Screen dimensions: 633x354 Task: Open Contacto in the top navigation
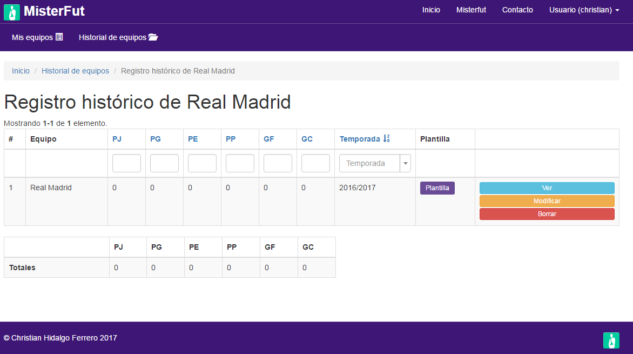tap(517, 10)
